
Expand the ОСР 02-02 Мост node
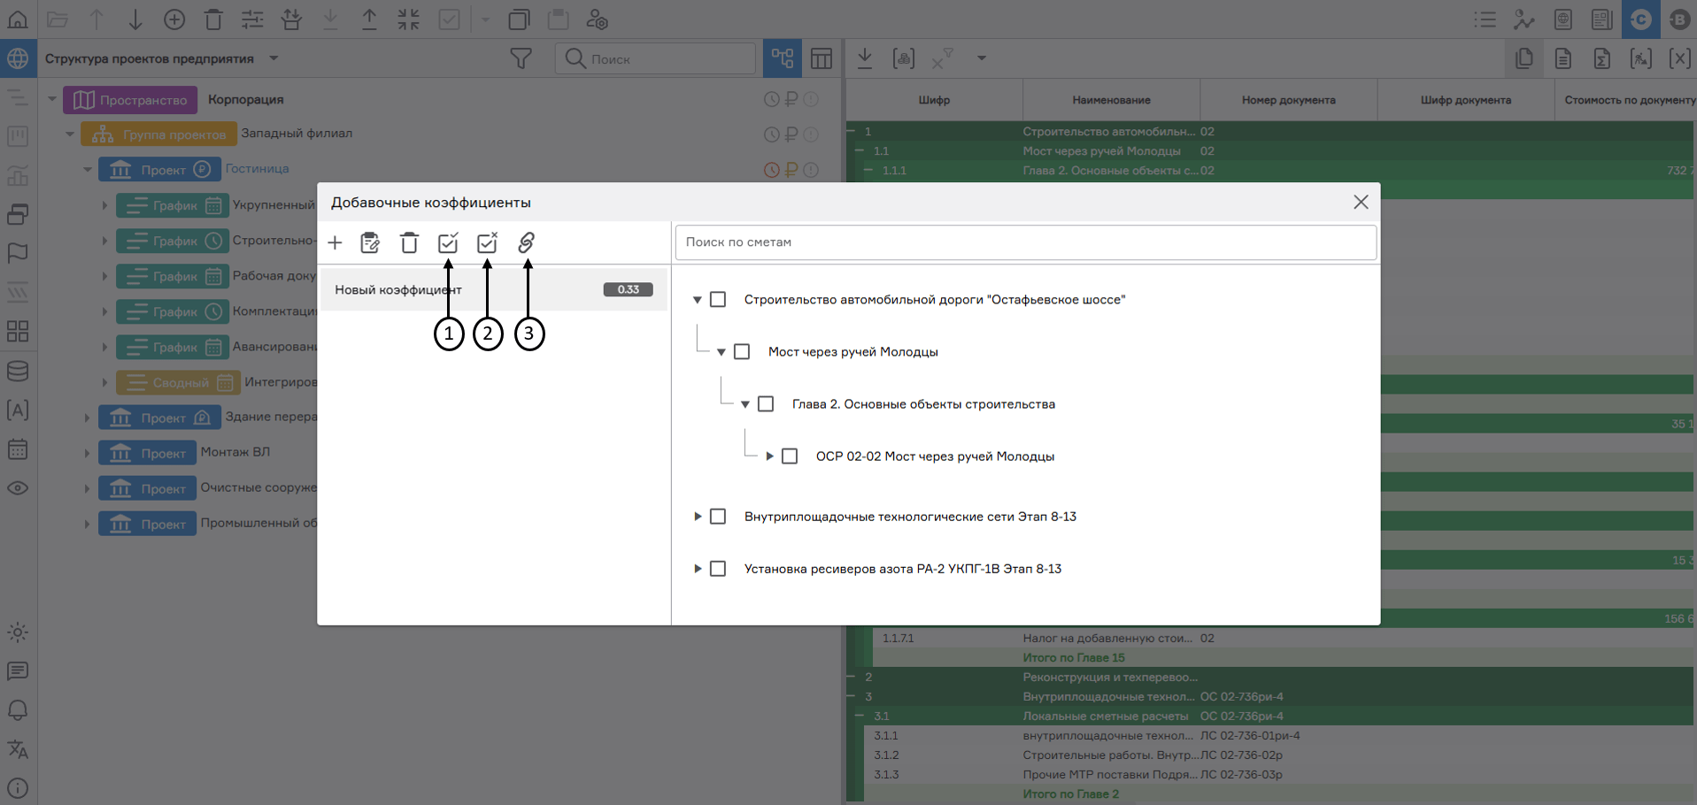[769, 456]
